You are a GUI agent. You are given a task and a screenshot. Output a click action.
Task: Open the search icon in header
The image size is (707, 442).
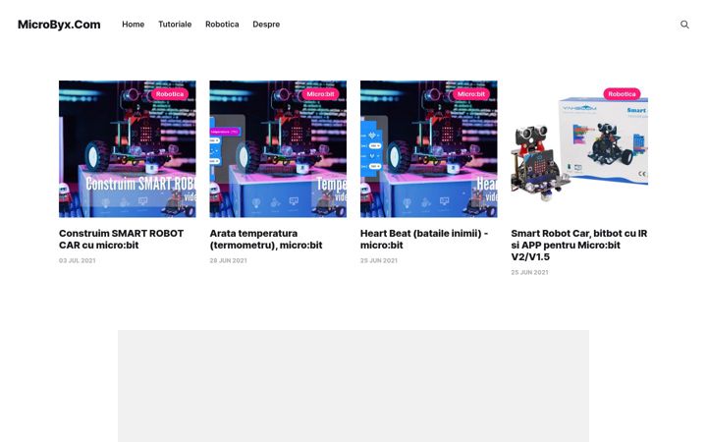click(684, 25)
